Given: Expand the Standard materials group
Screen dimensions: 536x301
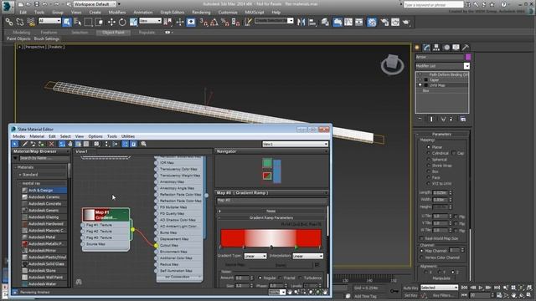Looking at the screenshot, I should tap(20, 175).
